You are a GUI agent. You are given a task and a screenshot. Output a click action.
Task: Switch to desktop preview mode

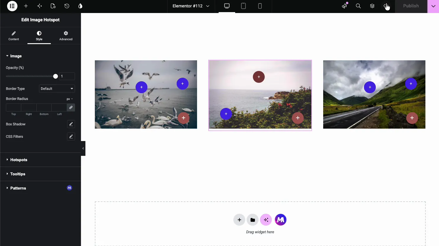click(x=227, y=6)
